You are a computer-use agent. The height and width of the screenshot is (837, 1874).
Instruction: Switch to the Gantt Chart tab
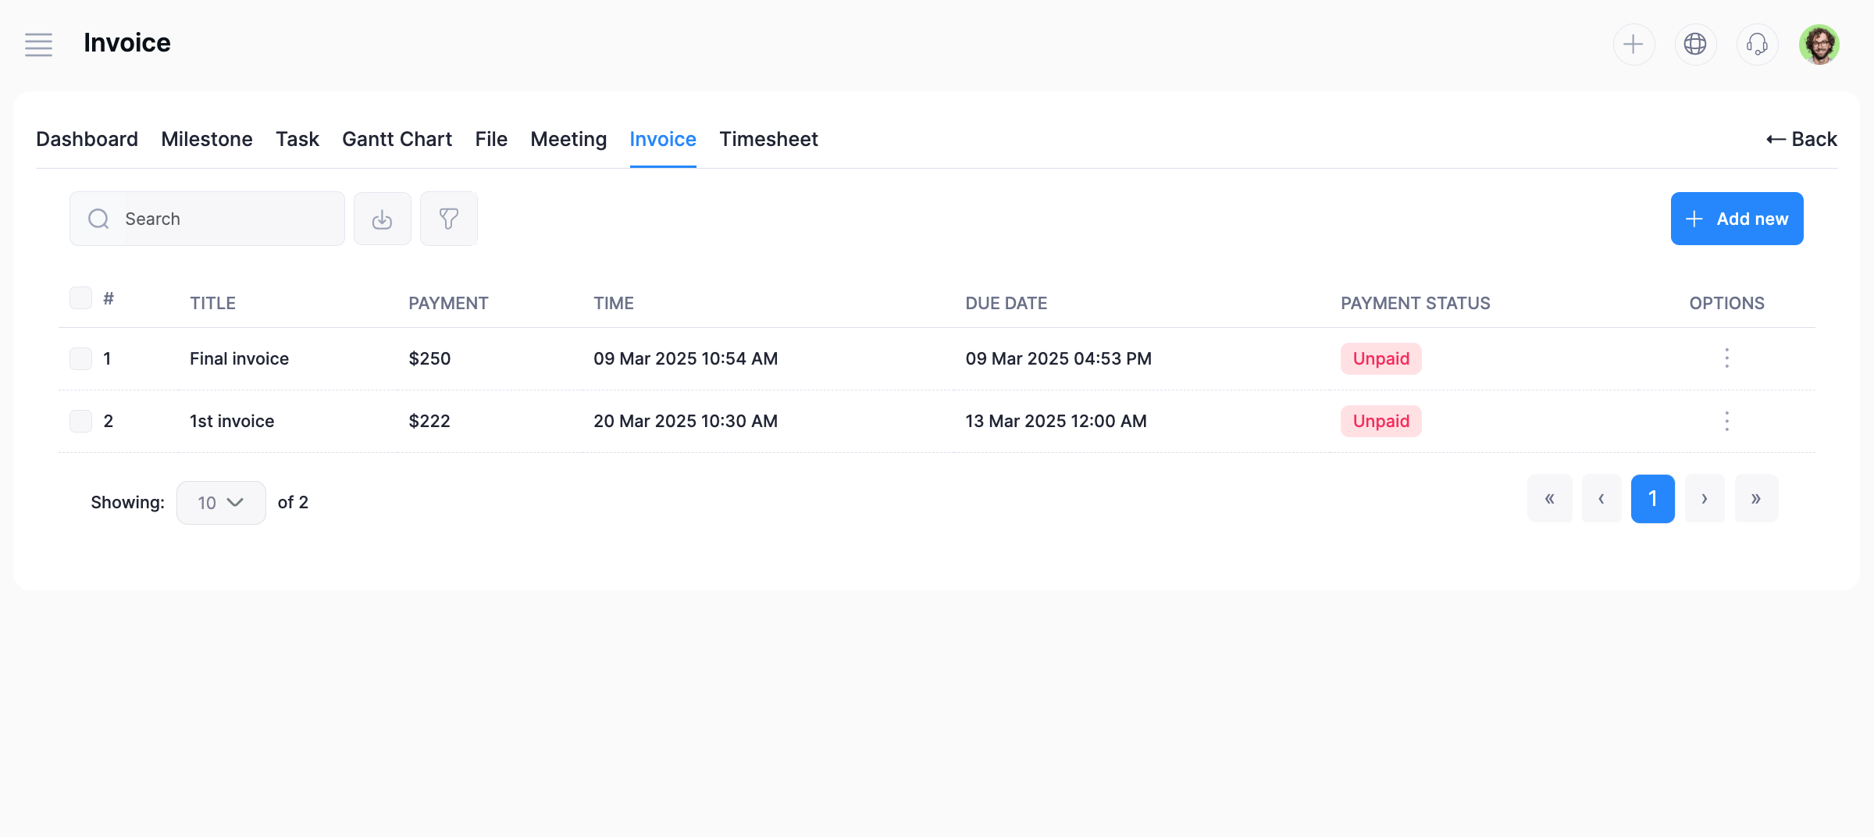(397, 139)
